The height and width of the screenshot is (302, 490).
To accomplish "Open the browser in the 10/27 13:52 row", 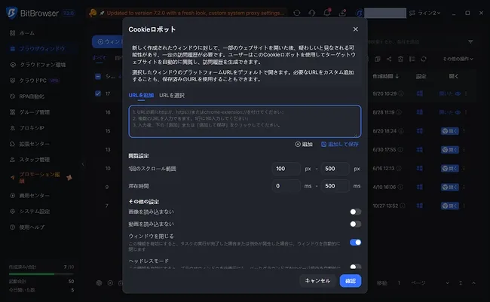I will (x=450, y=206).
